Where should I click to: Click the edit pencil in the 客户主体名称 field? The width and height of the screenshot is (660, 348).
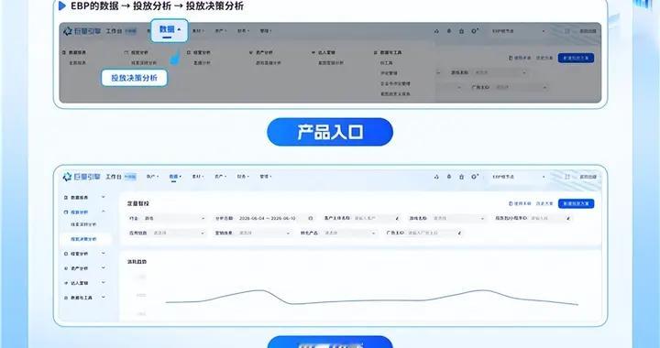tap(397, 219)
